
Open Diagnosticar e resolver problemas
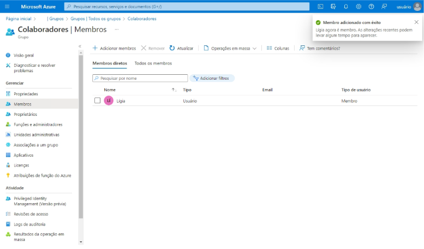(34, 68)
